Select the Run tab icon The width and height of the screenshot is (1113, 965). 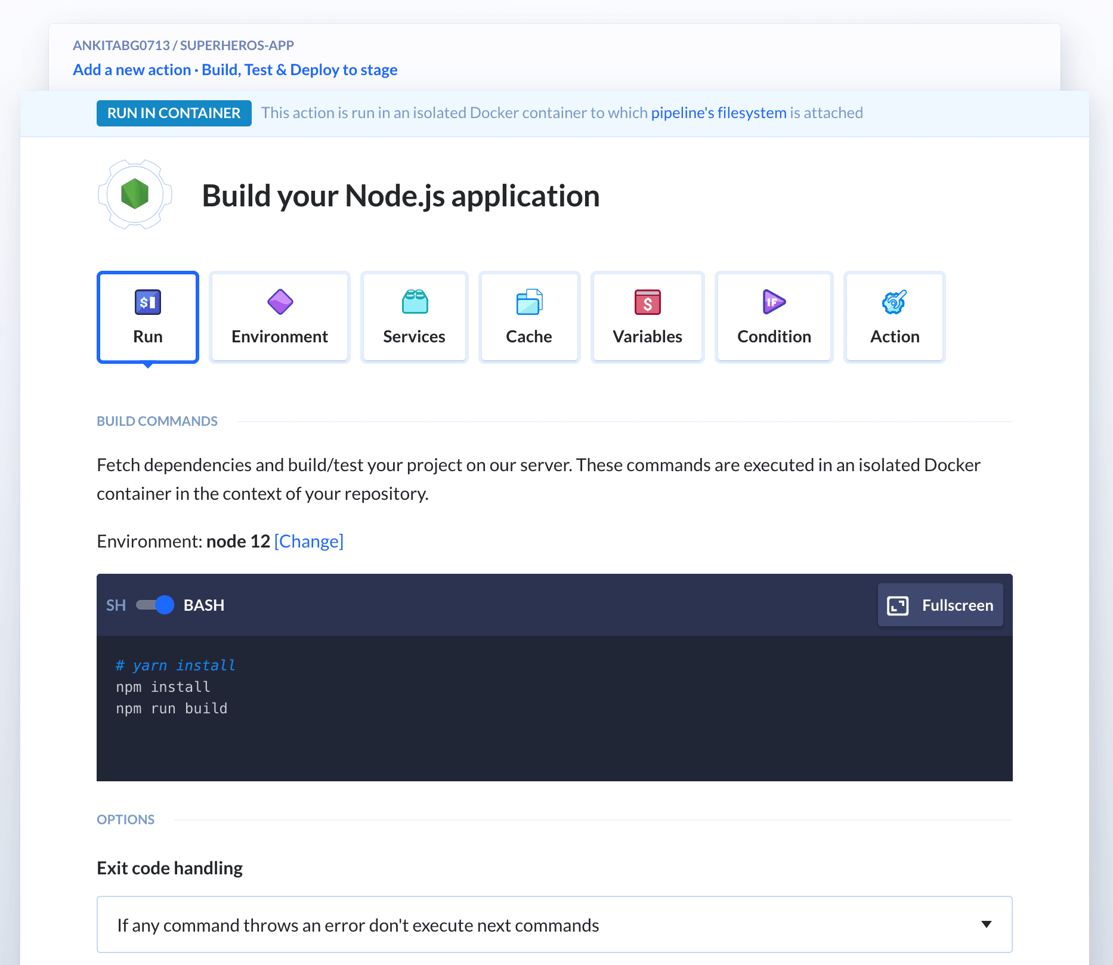click(147, 302)
